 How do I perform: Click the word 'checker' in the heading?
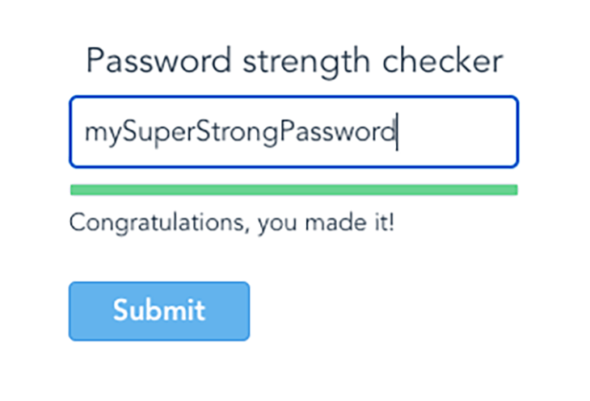pyautogui.click(x=448, y=61)
